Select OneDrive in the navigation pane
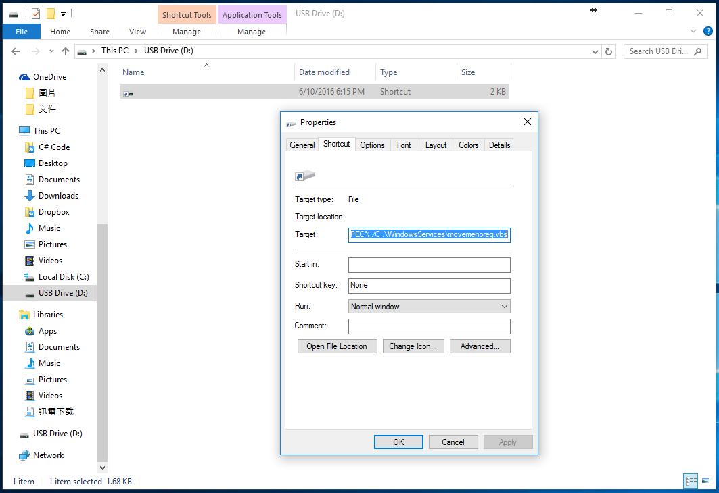 49,77
